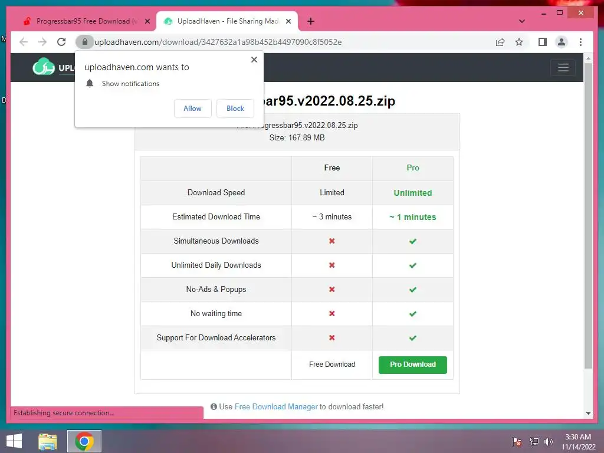The width and height of the screenshot is (604, 453).
Task: Select UploadHaven File Sharing tab
Action: tap(227, 21)
